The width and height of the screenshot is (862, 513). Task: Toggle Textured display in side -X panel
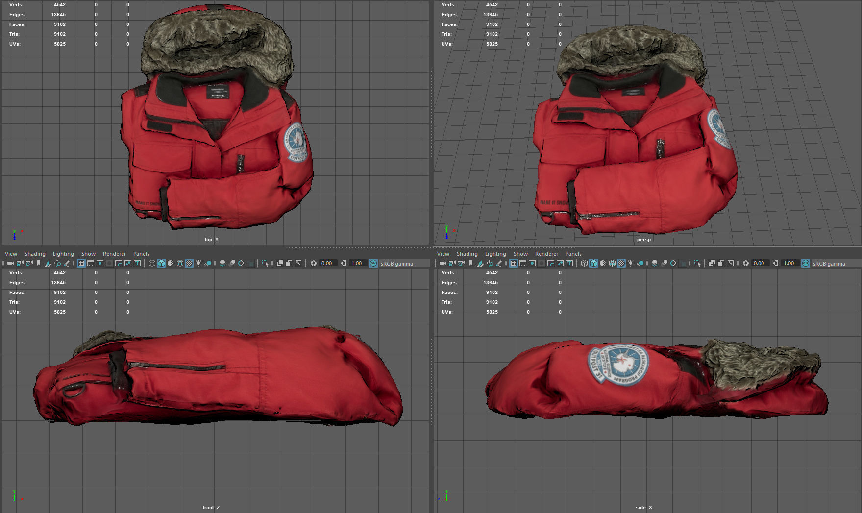(621, 263)
